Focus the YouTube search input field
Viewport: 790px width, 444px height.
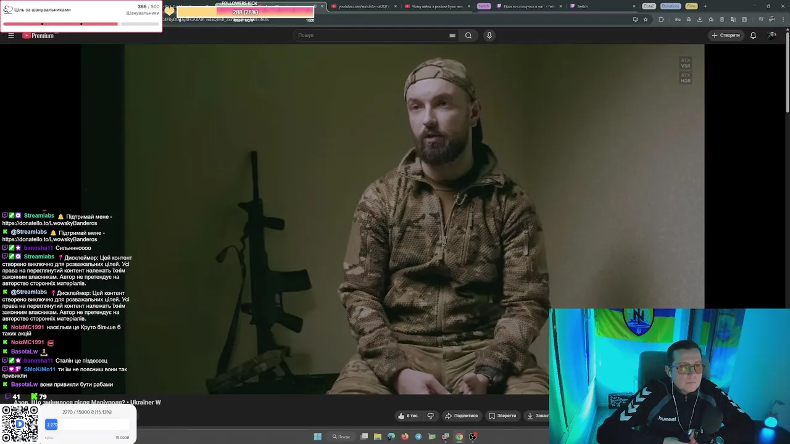(x=373, y=35)
